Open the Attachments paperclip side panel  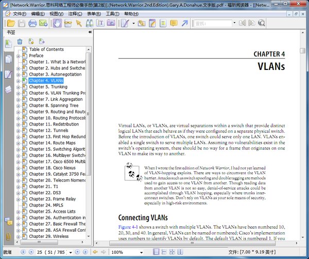[x=8, y=237]
